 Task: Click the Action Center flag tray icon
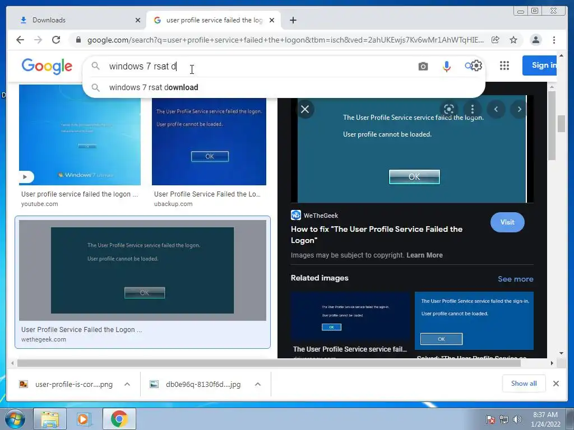point(490,419)
